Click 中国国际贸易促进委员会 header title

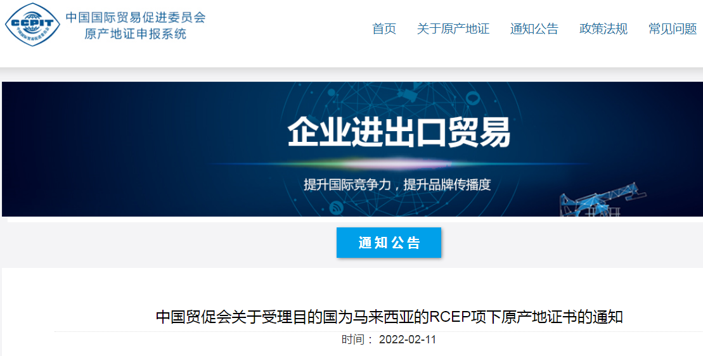click(136, 17)
